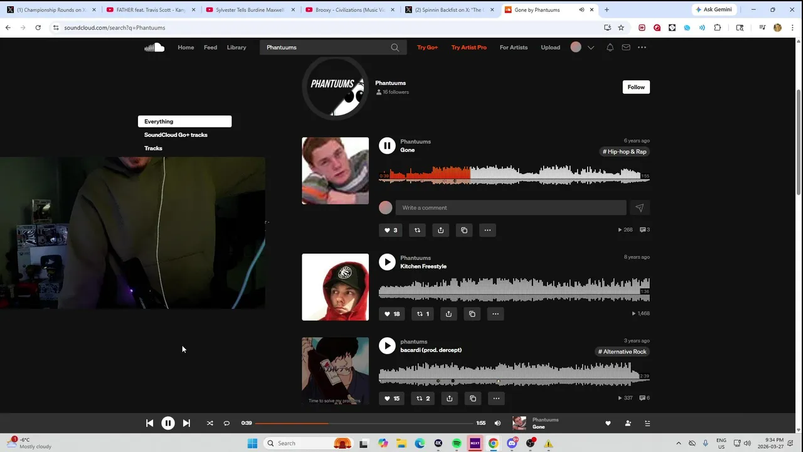Open more options for the track Gone

click(x=487, y=230)
